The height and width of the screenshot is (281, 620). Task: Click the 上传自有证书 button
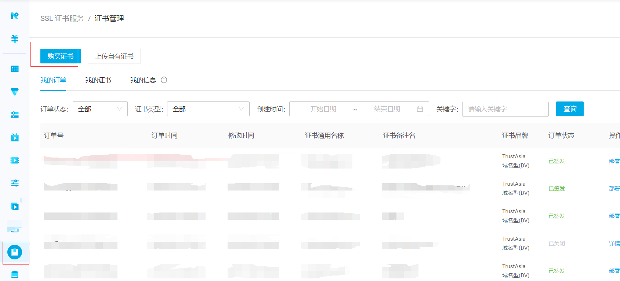(x=114, y=56)
